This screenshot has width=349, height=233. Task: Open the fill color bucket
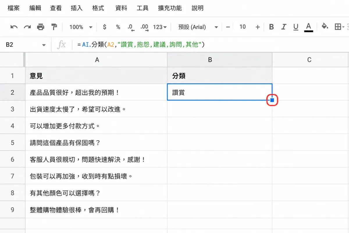(325, 27)
